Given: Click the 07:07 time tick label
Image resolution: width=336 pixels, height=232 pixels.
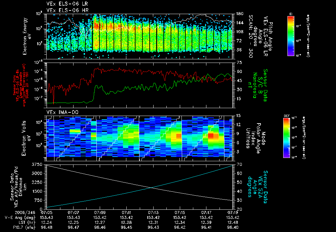Looking at the screenshot, I should (73, 213).
